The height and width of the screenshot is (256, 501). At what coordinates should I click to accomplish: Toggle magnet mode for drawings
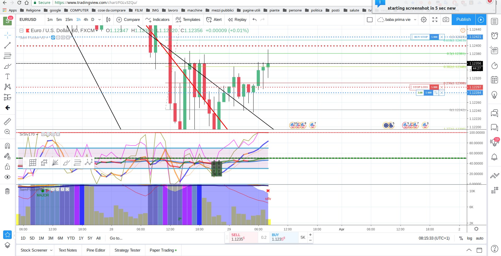[x=8, y=146]
